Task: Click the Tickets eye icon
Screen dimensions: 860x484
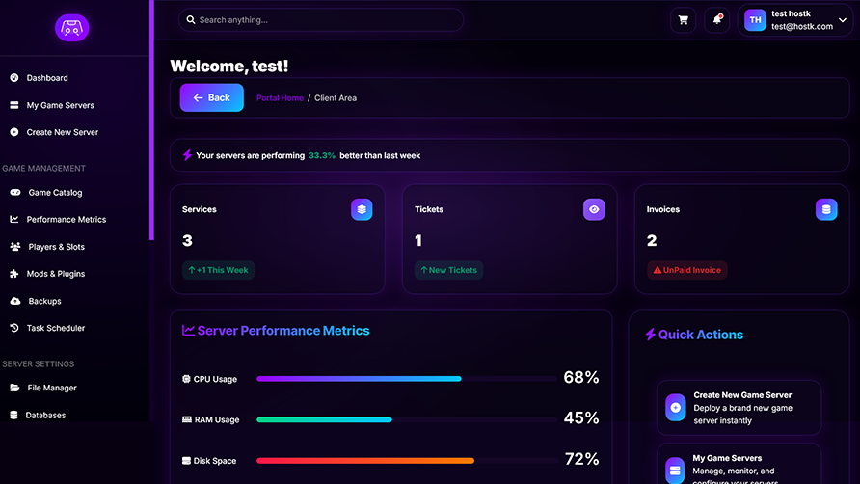Action: tap(594, 209)
